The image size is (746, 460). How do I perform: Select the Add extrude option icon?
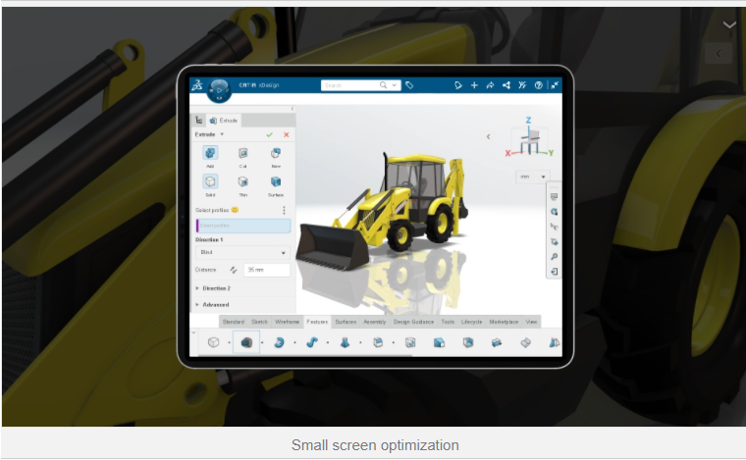(x=210, y=153)
